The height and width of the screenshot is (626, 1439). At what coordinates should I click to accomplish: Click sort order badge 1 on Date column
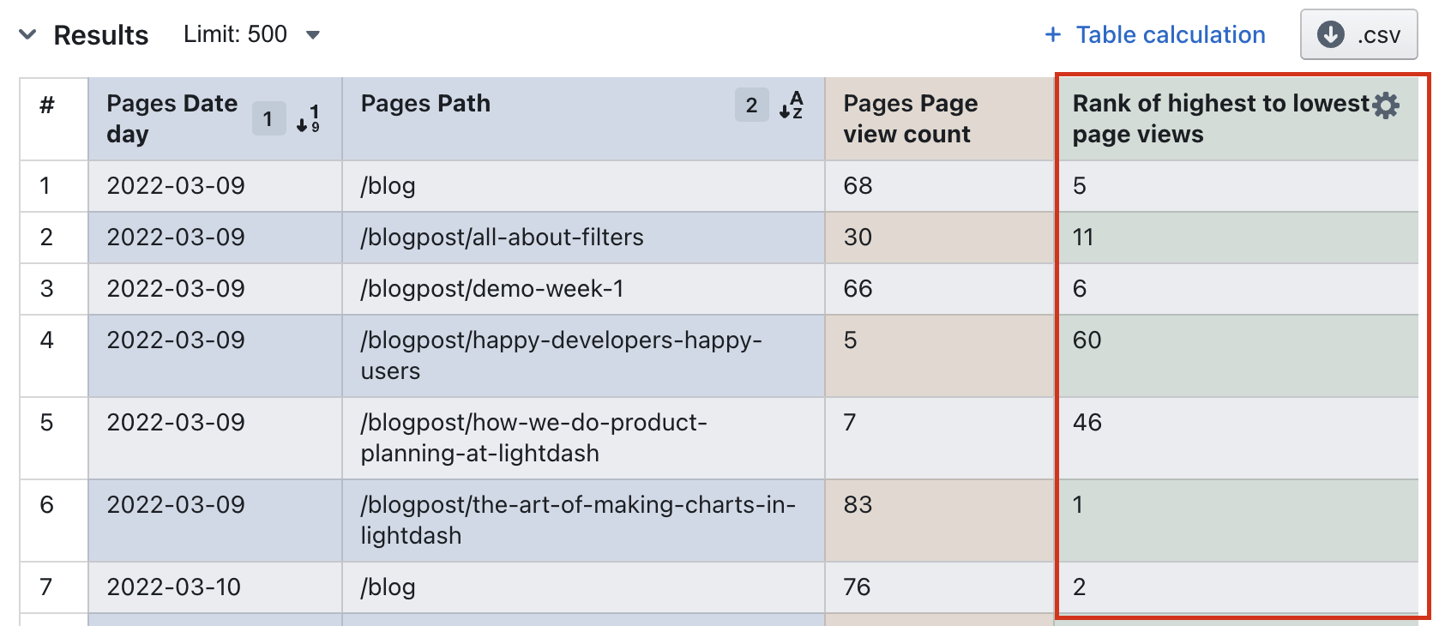click(x=268, y=118)
